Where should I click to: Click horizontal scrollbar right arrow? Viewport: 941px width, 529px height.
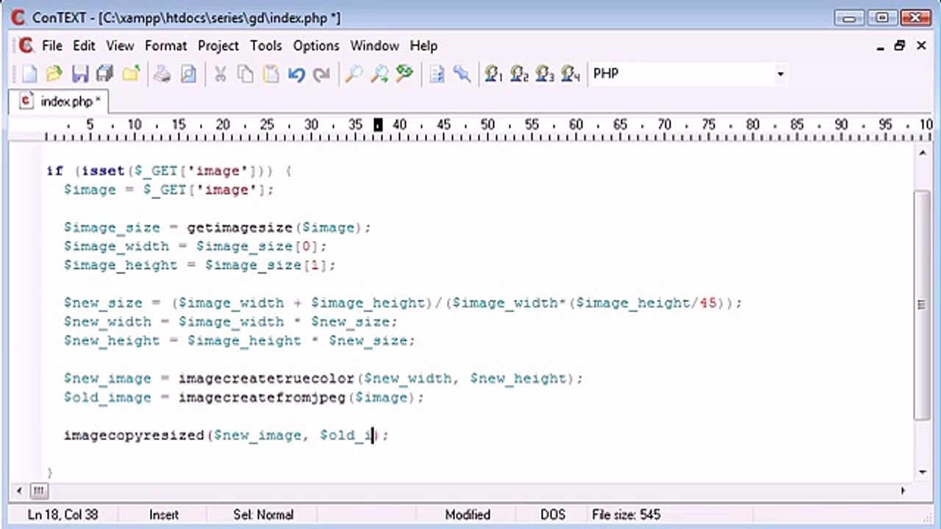coord(904,490)
